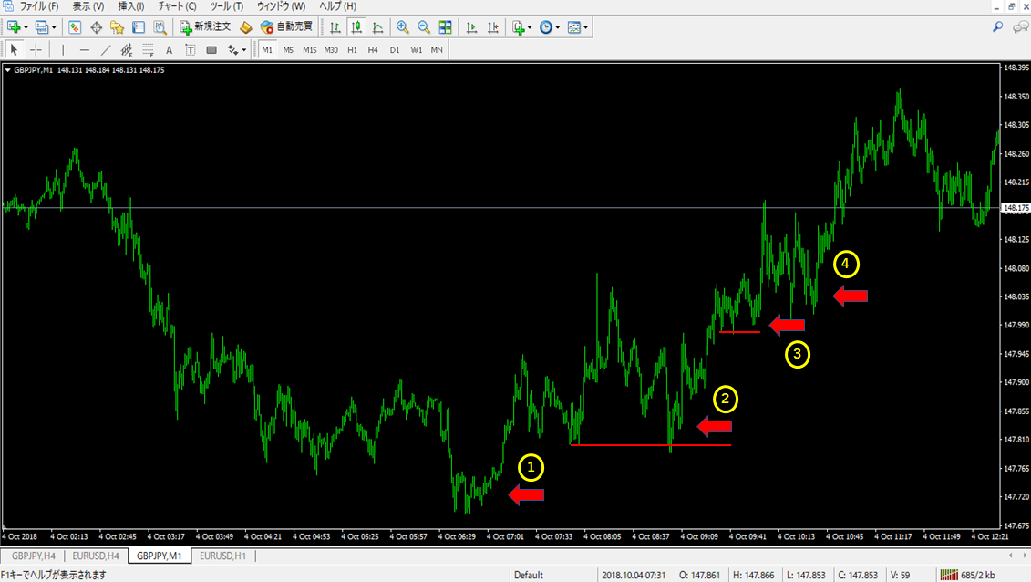Select the horizontal line drawing tool
The height and width of the screenshot is (582, 1031).
coord(85,50)
